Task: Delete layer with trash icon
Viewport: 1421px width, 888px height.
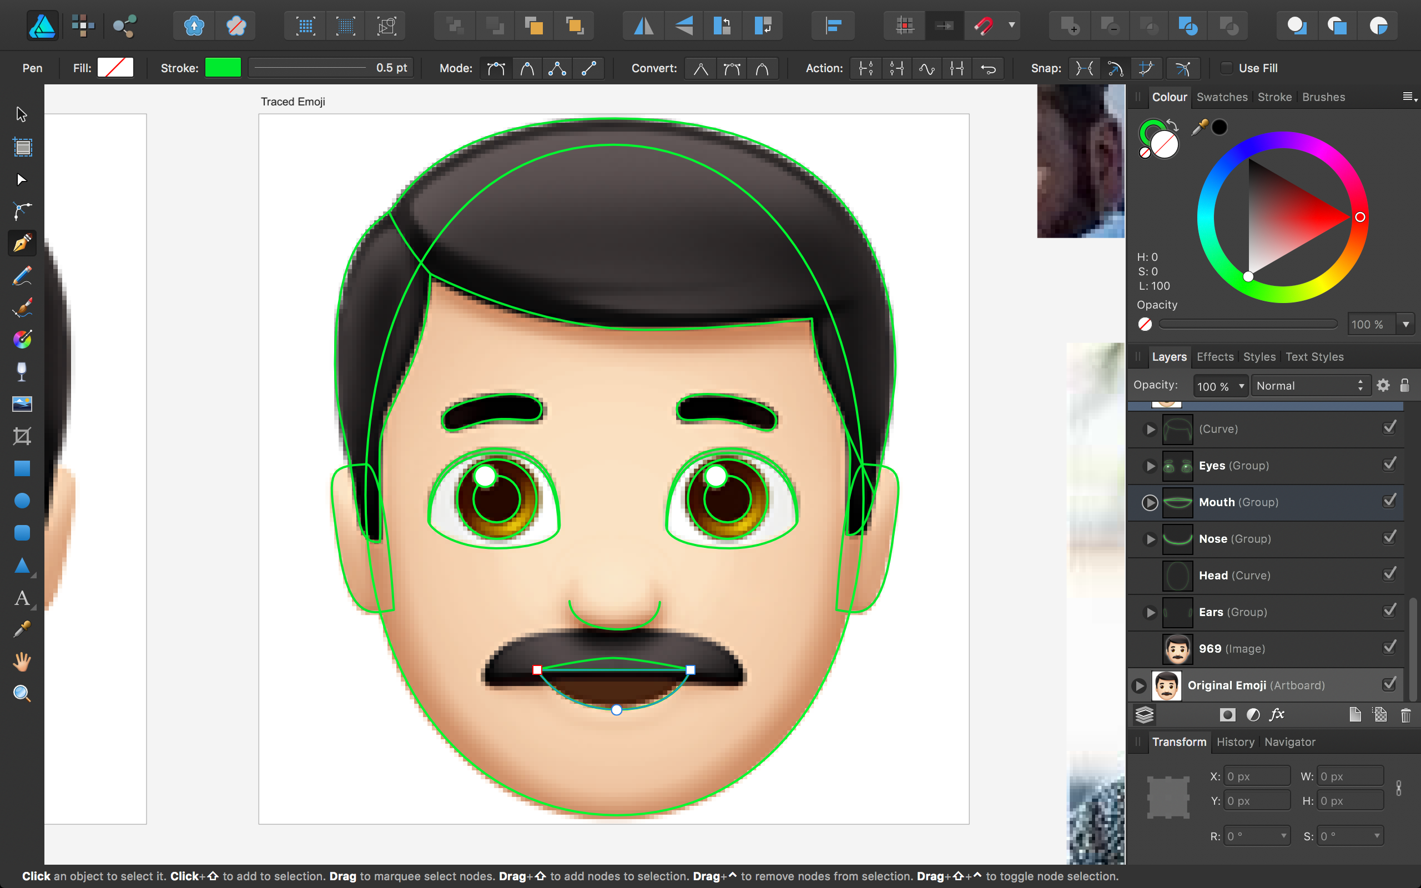Action: [1405, 715]
